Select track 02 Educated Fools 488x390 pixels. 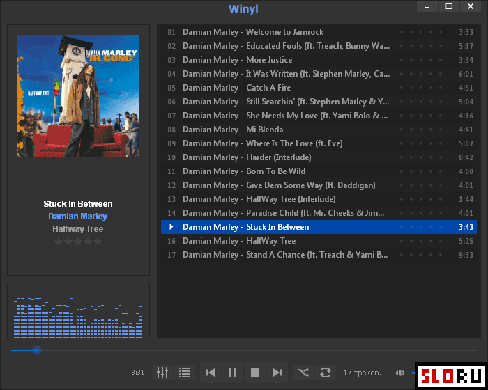pos(319,46)
